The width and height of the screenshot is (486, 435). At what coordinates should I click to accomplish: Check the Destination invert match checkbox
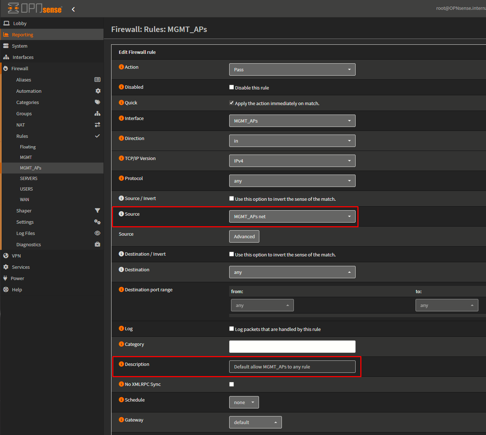[x=231, y=254]
